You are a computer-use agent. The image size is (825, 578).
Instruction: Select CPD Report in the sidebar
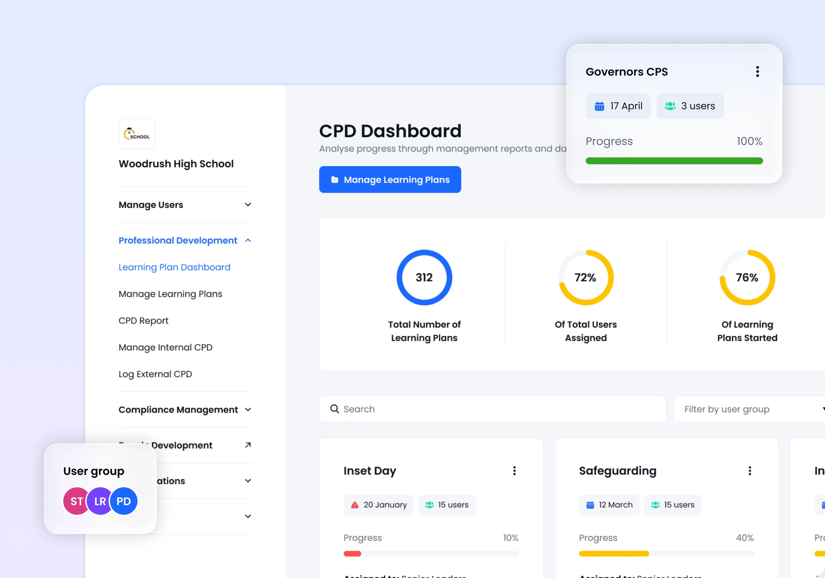pyautogui.click(x=143, y=320)
